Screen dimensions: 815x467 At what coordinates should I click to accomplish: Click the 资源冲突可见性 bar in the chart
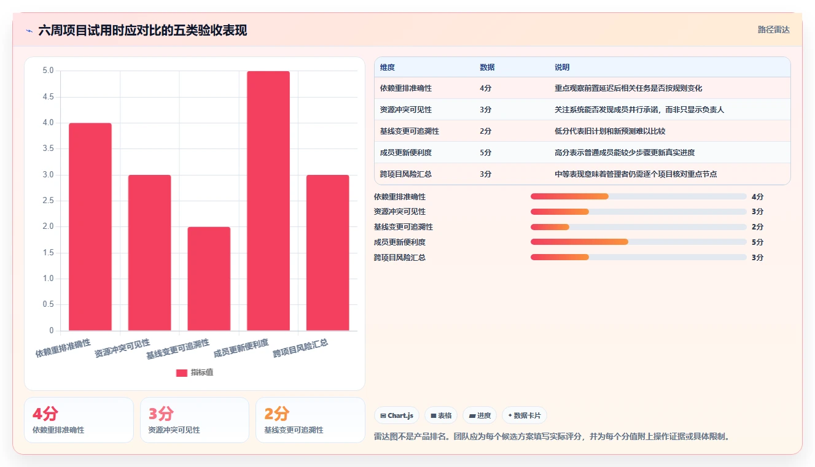click(x=149, y=253)
